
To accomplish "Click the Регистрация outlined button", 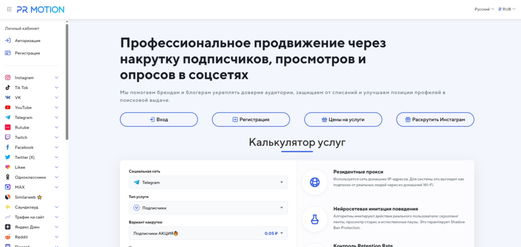I will click(251, 120).
